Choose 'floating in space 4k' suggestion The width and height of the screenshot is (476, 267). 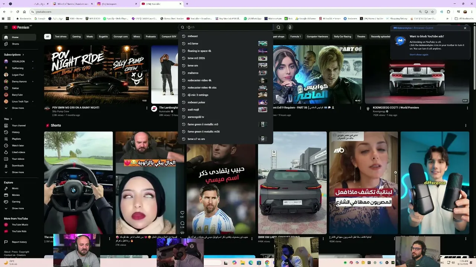225,51
